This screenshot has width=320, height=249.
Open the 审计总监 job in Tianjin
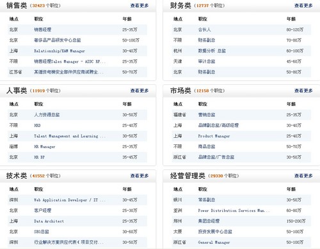207,61
